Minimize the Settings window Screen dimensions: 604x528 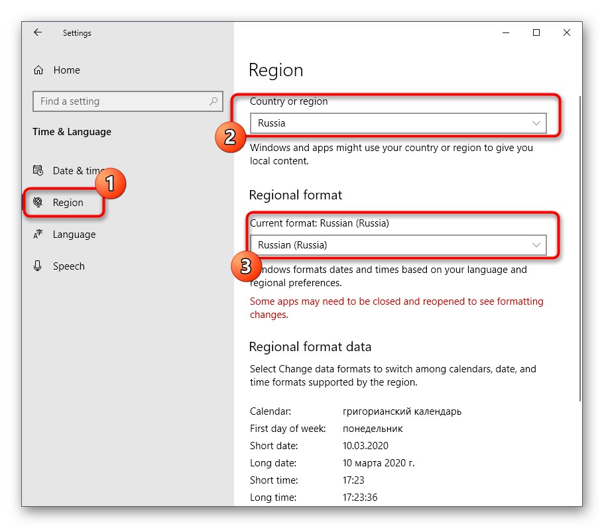(x=505, y=32)
